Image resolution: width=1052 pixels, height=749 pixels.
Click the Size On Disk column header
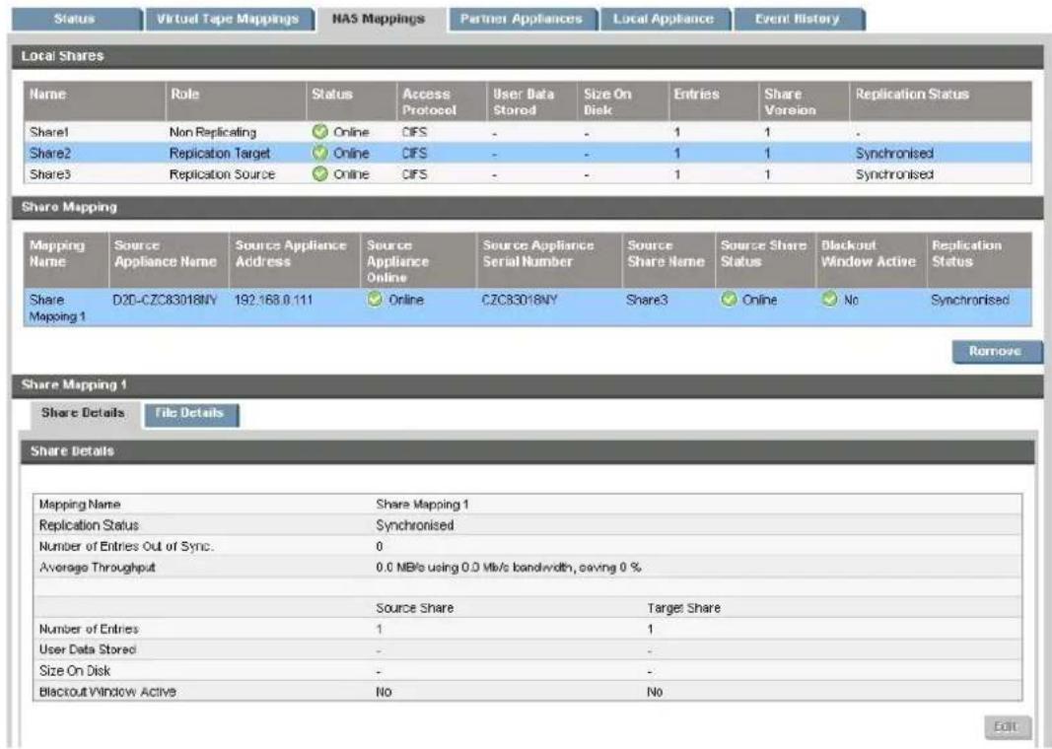tap(622, 102)
